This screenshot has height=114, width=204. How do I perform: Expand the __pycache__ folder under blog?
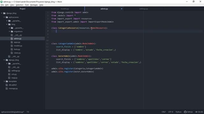pos(9,28)
